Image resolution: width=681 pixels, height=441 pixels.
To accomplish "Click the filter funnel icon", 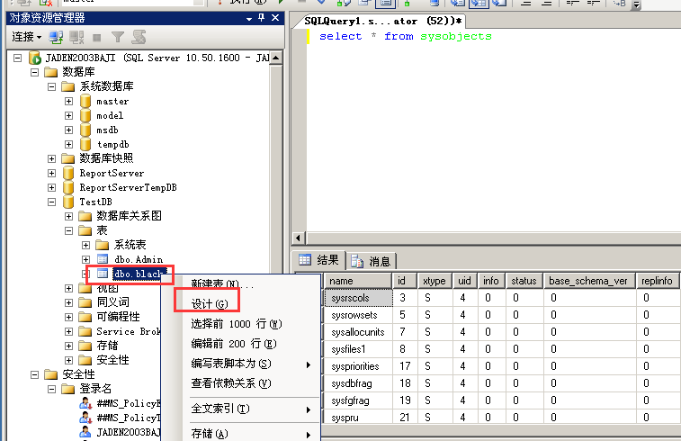I will pyautogui.click(x=118, y=38).
